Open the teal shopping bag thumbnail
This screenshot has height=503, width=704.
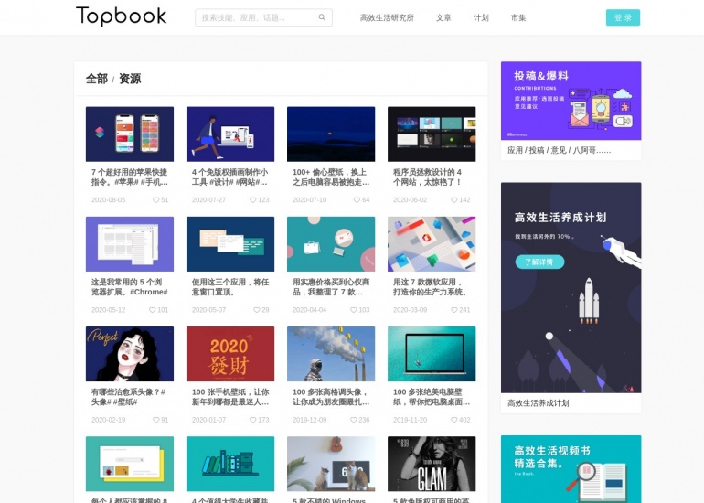pos(331,244)
